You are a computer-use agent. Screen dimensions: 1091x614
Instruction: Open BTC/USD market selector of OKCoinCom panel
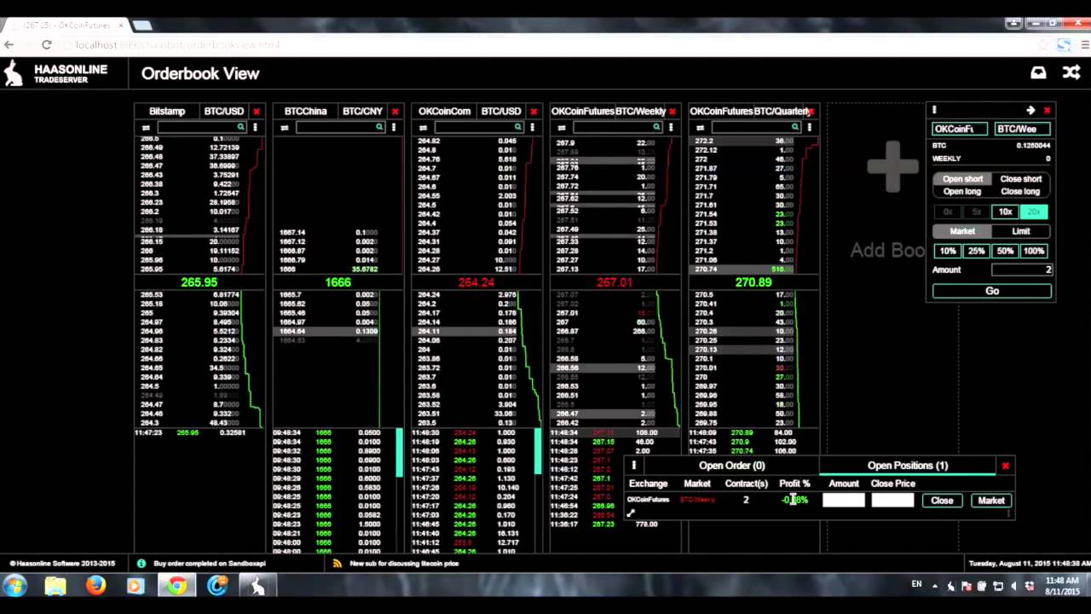(501, 112)
